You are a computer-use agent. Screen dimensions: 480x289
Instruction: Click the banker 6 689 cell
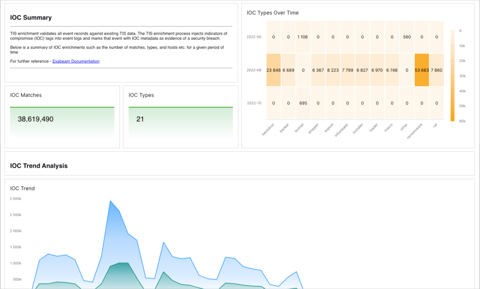[288, 70]
